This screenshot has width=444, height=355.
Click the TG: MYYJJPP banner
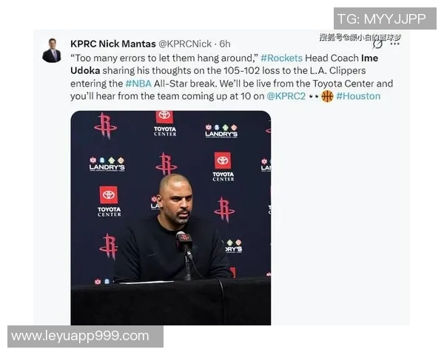click(x=385, y=18)
